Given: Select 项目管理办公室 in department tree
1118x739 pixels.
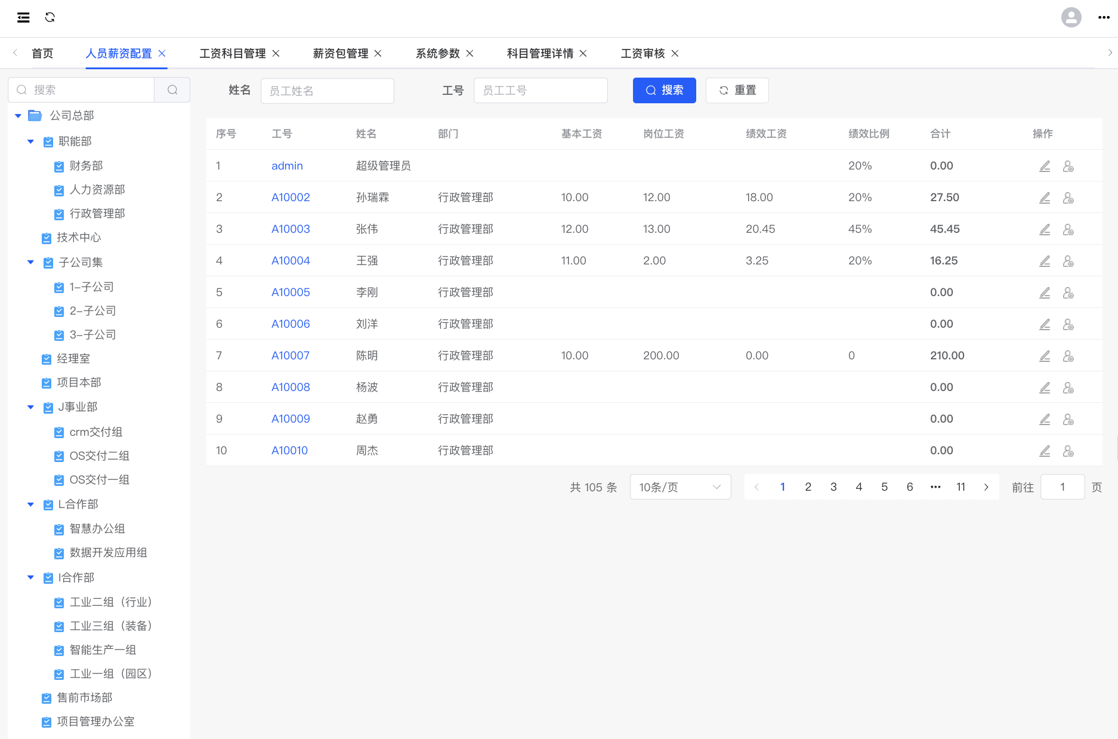Looking at the screenshot, I should 95,722.
